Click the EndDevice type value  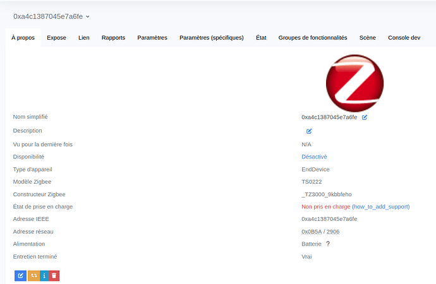click(x=315, y=169)
